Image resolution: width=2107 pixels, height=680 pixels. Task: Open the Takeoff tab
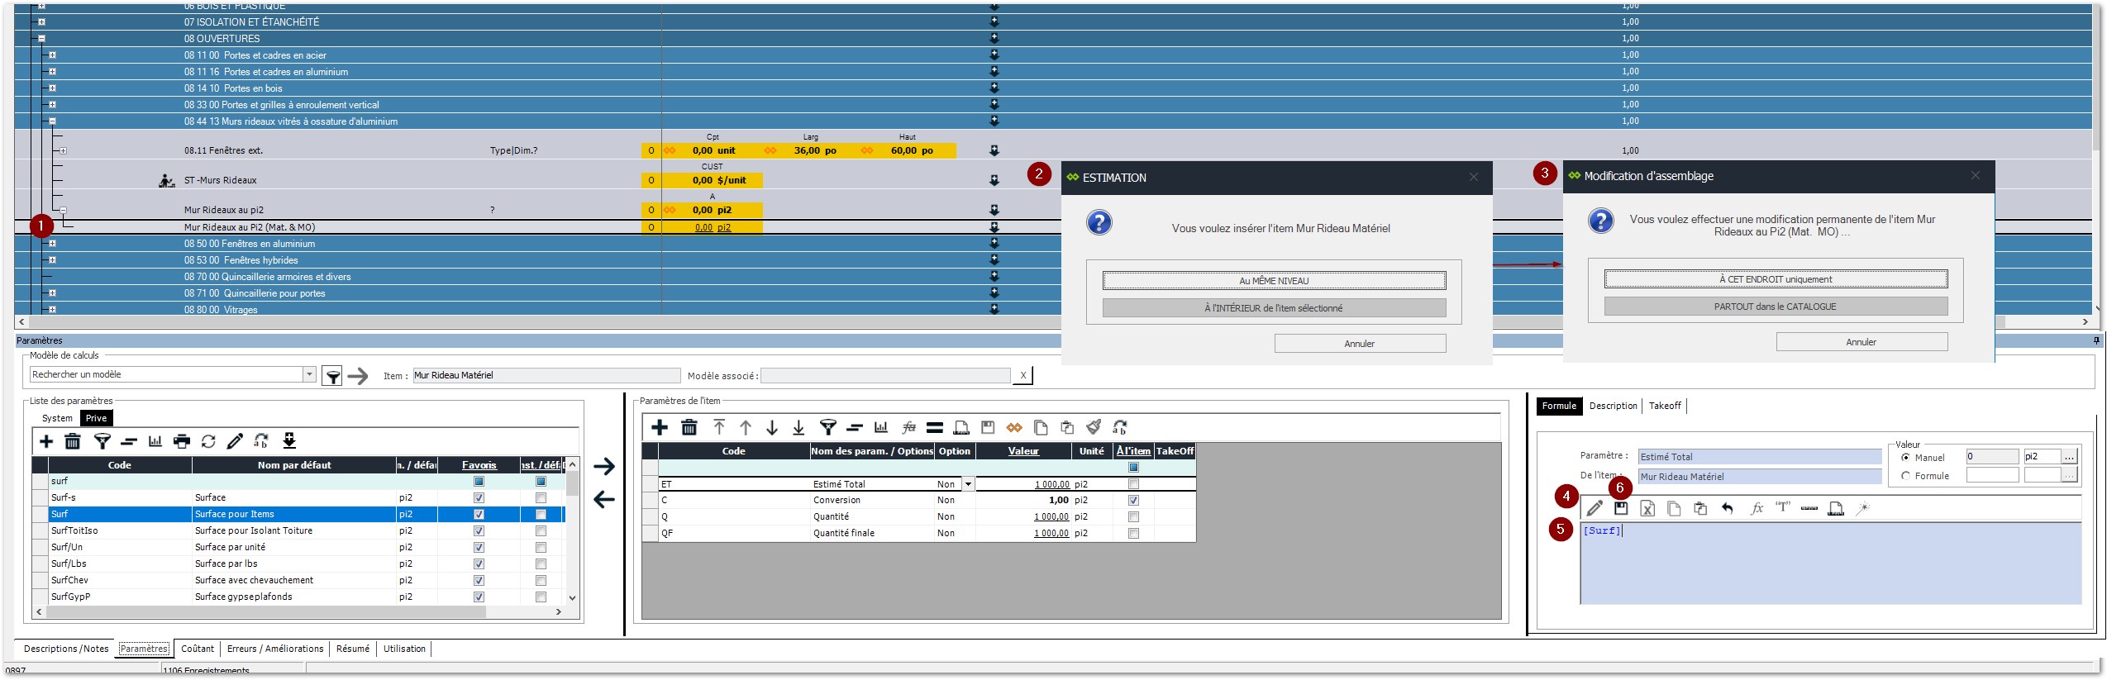pos(1664,406)
